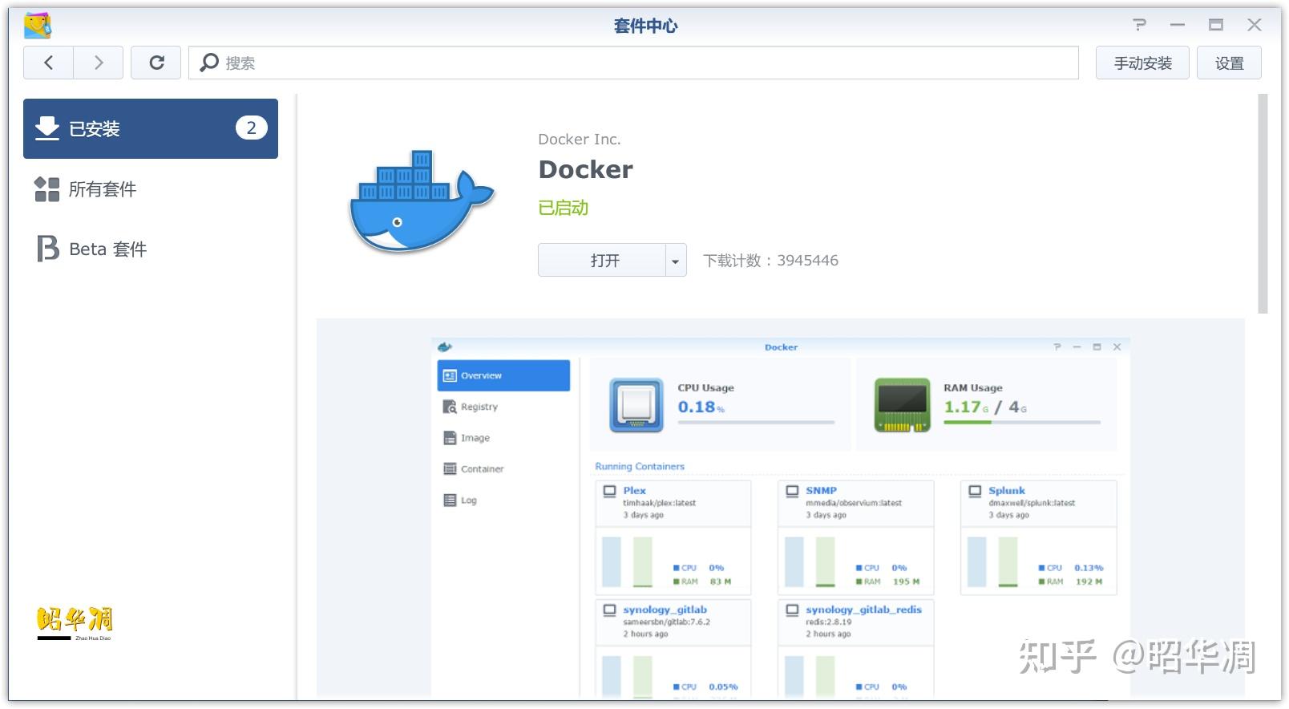The image size is (1289, 709).
Task: Click the synology_gitlab container name
Action: (665, 610)
